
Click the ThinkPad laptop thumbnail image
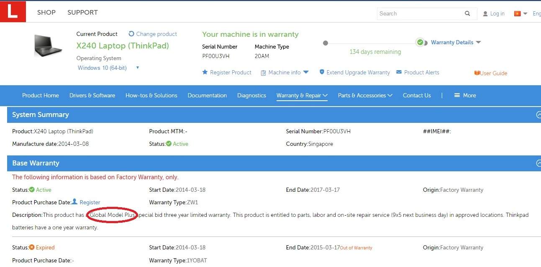coord(49,46)
